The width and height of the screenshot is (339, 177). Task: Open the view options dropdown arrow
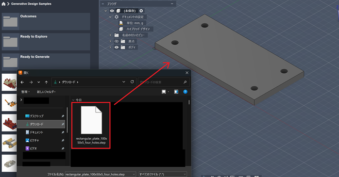[169, 92]
